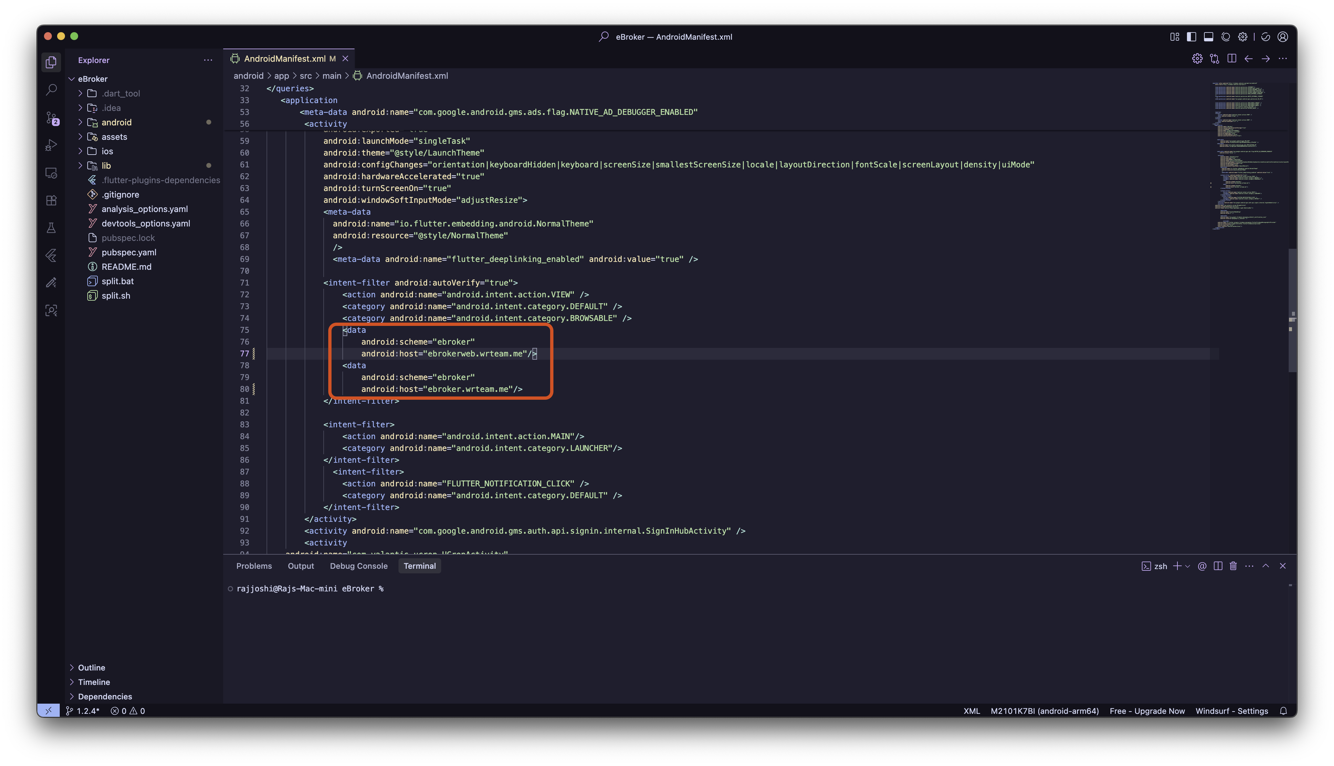Expand the Dependencies section
1334x766 pixels.
point(105,696)
